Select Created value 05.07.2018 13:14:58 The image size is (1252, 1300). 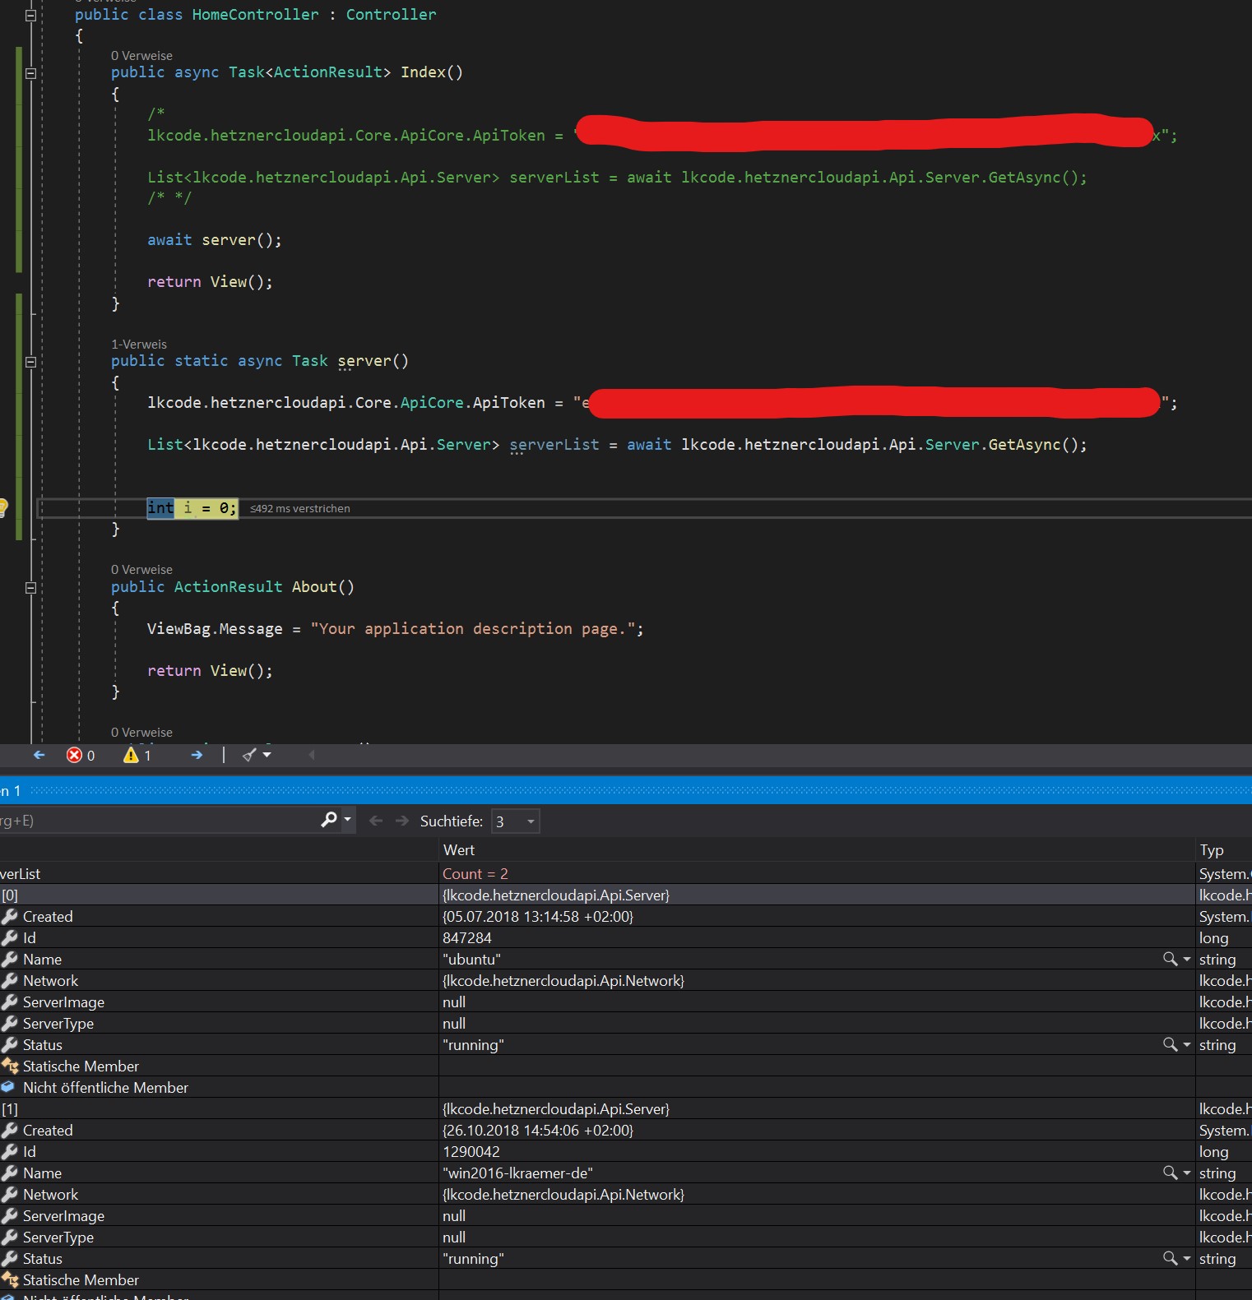coord(538,916)
